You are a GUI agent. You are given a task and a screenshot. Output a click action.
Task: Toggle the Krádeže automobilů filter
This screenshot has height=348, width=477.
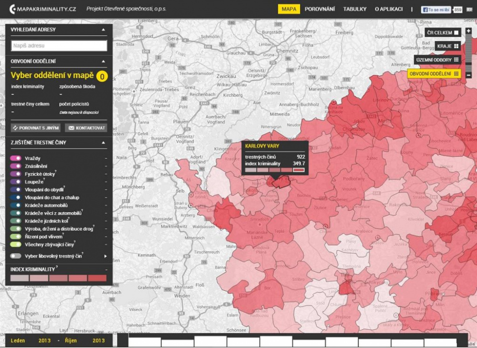point(16,205)
